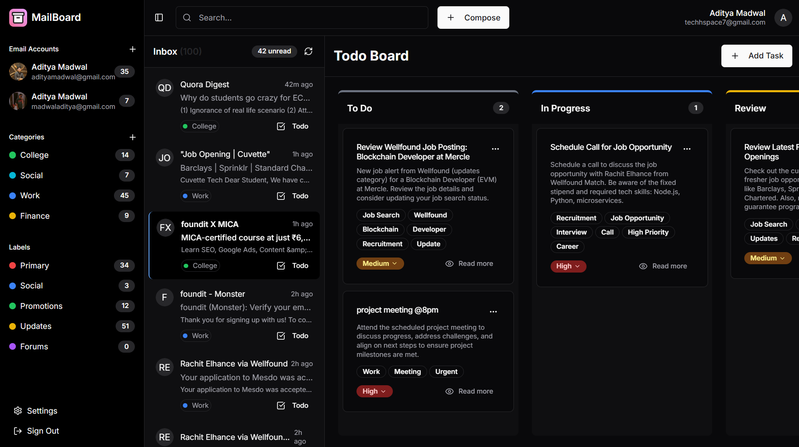Click Read more eye on Wellfound Job Posting card
This screenshot has height=447, width=799.
point(449,264)
